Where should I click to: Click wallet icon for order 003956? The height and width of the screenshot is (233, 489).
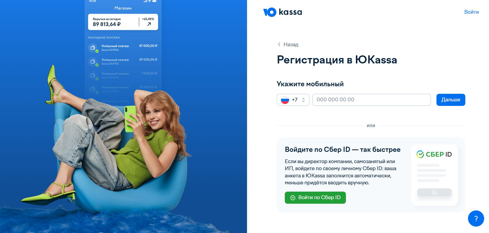pos(93,48)
